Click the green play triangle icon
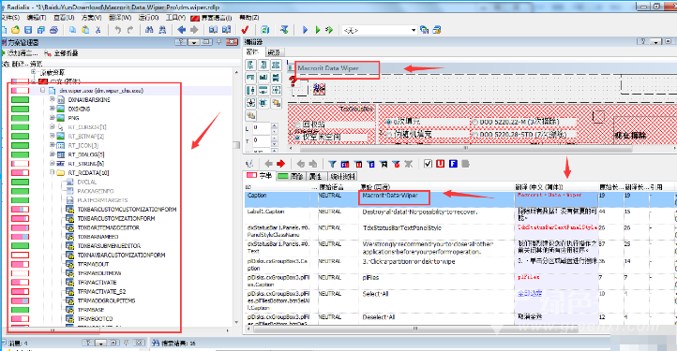This screenshot has width=677, height=351. click(318, 30)
